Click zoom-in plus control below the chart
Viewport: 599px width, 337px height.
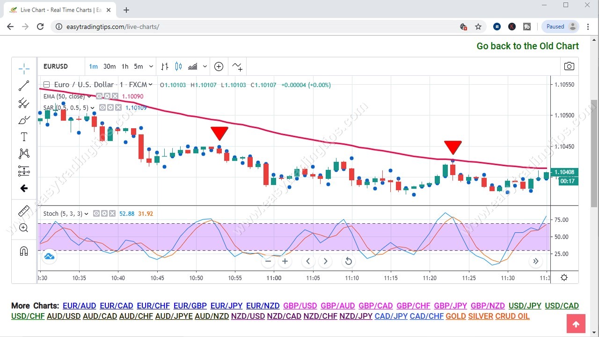[285, 261]
